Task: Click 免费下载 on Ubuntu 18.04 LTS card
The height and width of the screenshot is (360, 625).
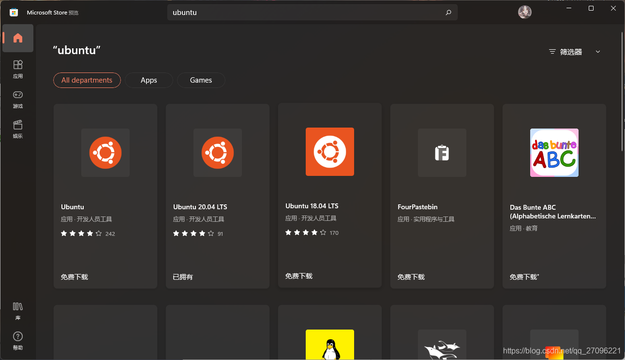Action: pyautogui.click(x=299, y=276)
